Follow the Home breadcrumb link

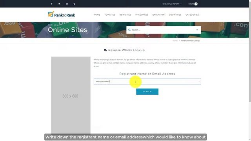click(175, 41)
